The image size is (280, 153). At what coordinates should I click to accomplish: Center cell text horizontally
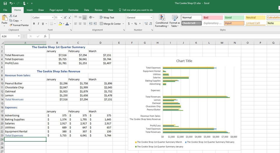click(80, 24)
